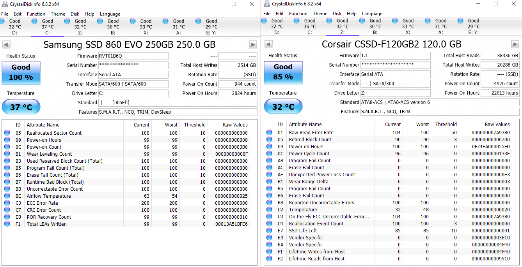
Task: Click status orb for Raw Read Error Rate
Action: click(x=269, y=133)
